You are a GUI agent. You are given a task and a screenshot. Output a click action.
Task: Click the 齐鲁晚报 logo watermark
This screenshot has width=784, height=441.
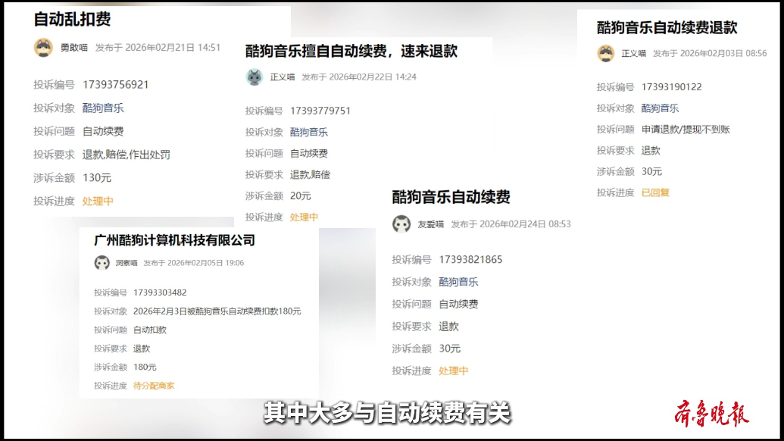pyautogui.click(x=712, y=414)
